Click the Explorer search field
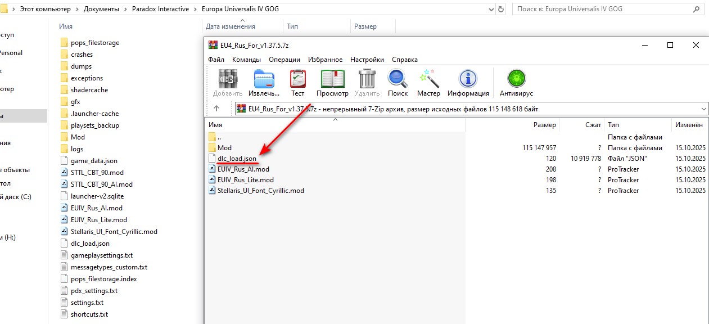The height and width of the screenshot is (324, 709). click(607, 9)
